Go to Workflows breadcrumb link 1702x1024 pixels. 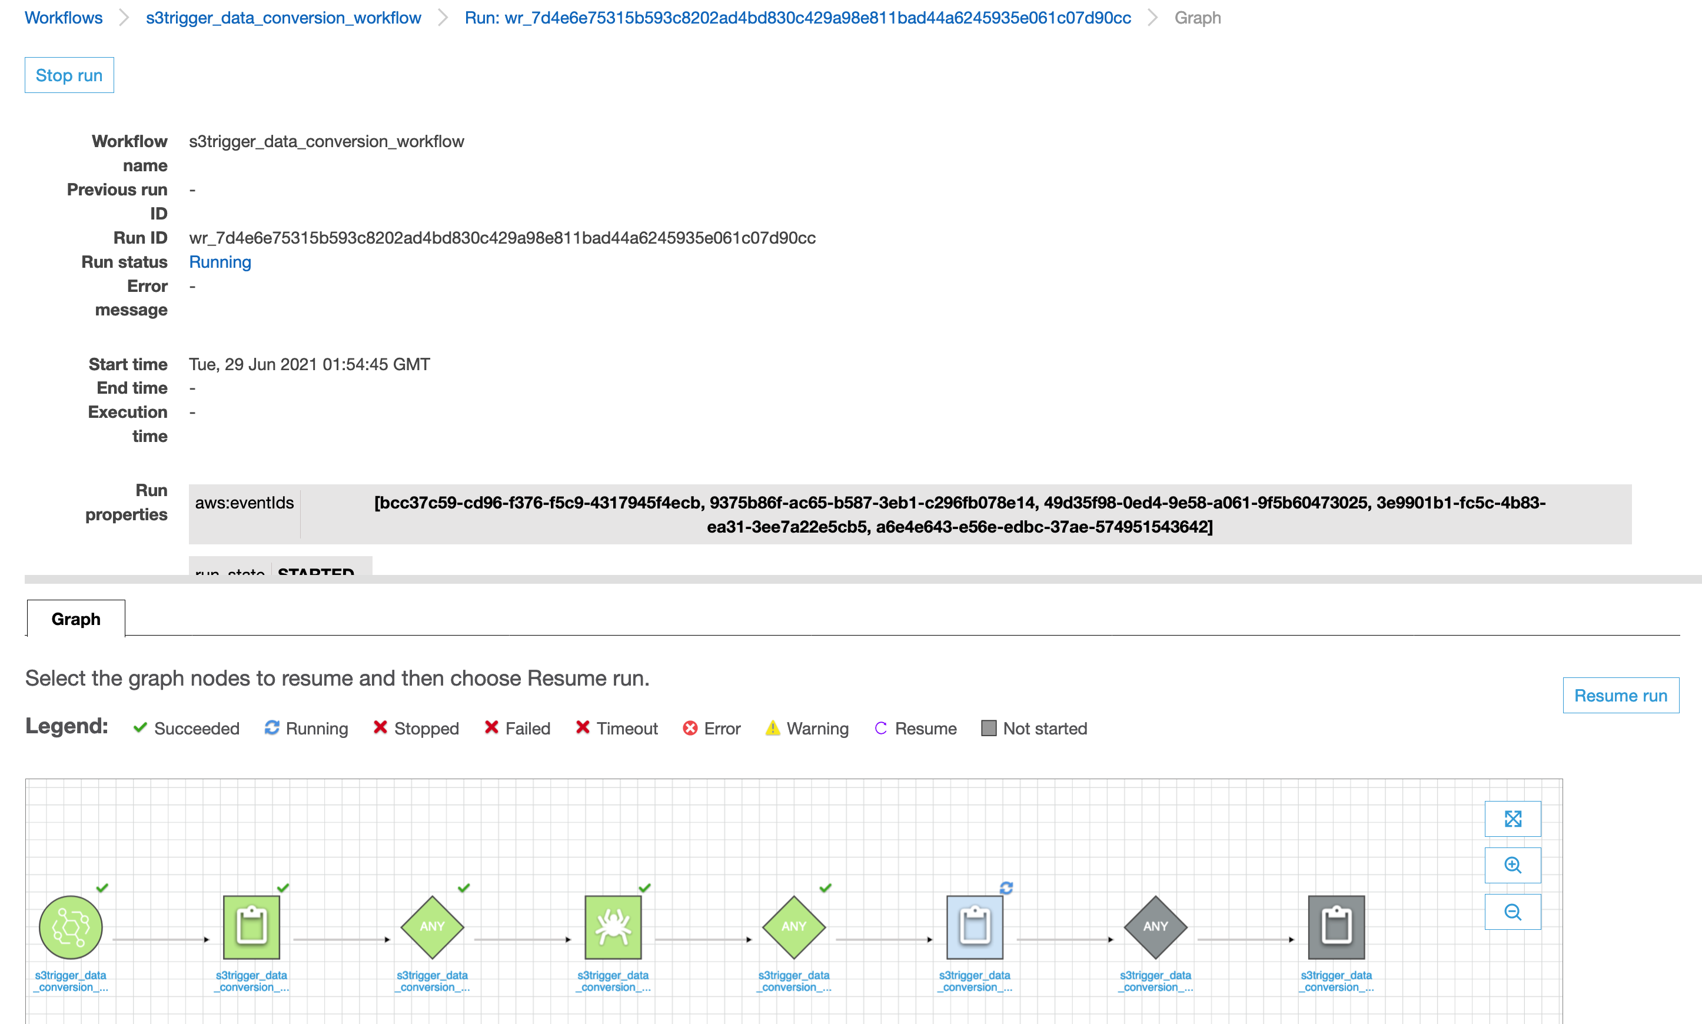(x=64, y=18)
